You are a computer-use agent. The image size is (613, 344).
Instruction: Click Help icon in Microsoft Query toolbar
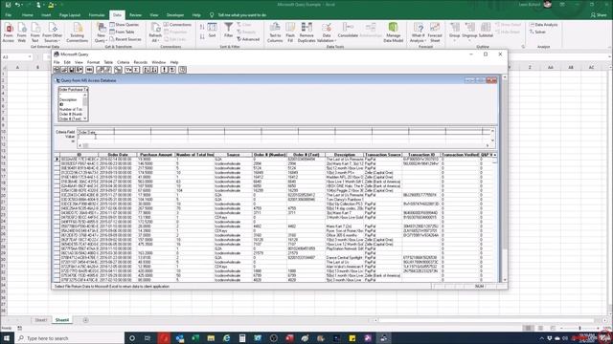183,70
